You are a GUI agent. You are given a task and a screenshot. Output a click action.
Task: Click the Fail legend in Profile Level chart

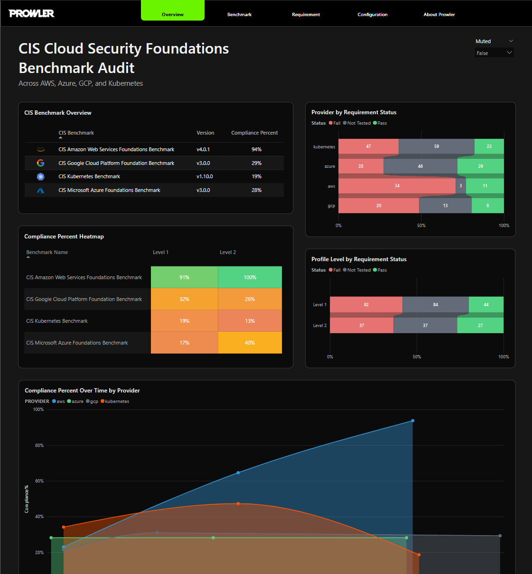(335, 270)
